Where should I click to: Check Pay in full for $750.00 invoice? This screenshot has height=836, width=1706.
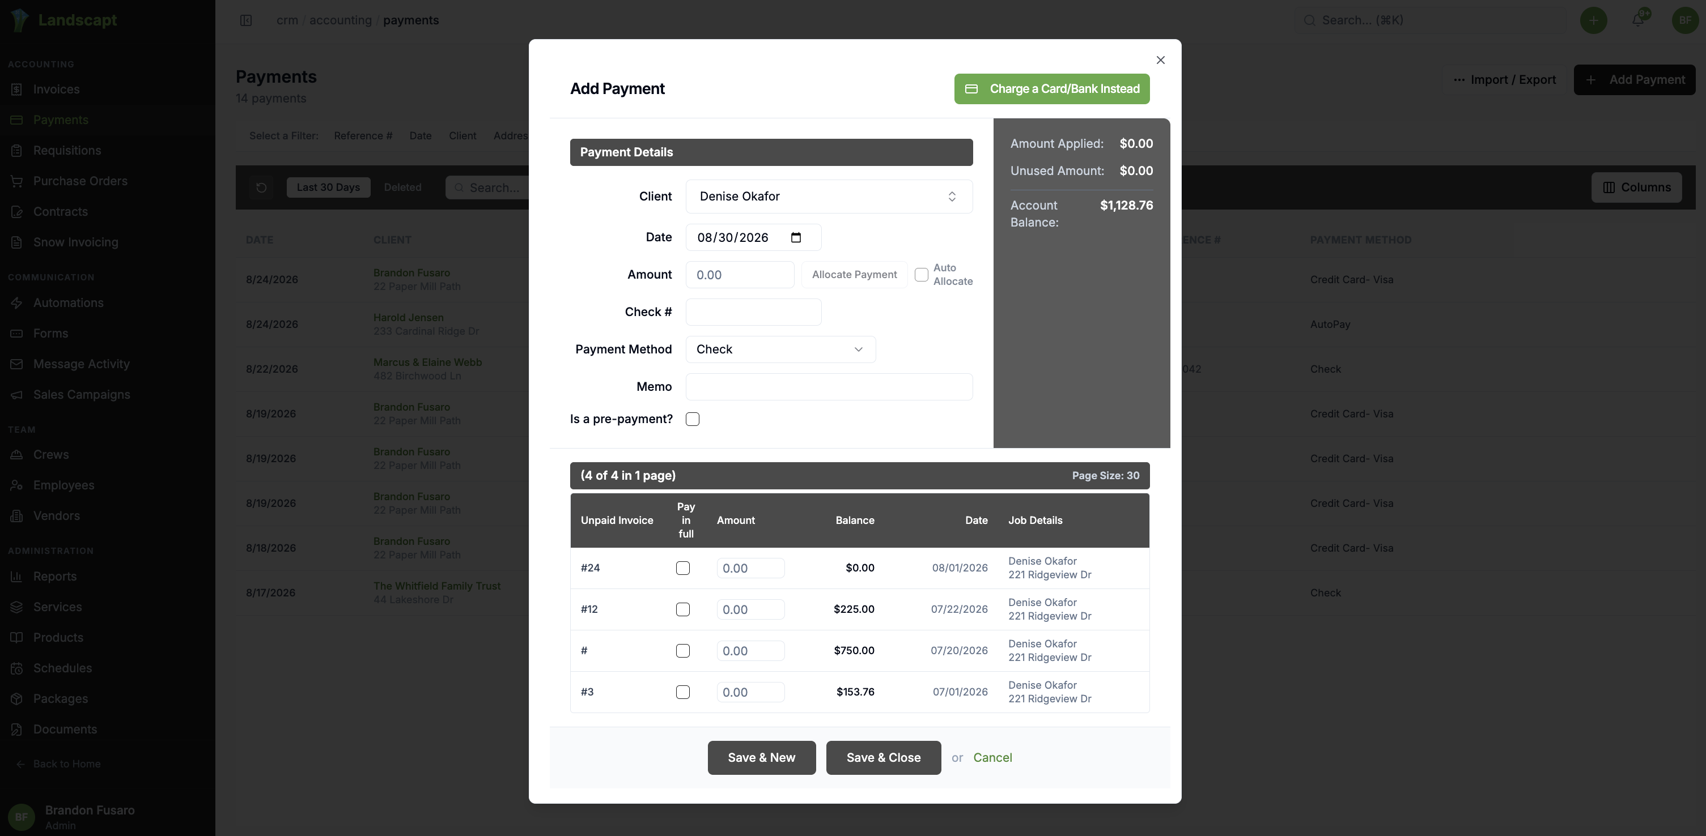(x=683, y=651)
